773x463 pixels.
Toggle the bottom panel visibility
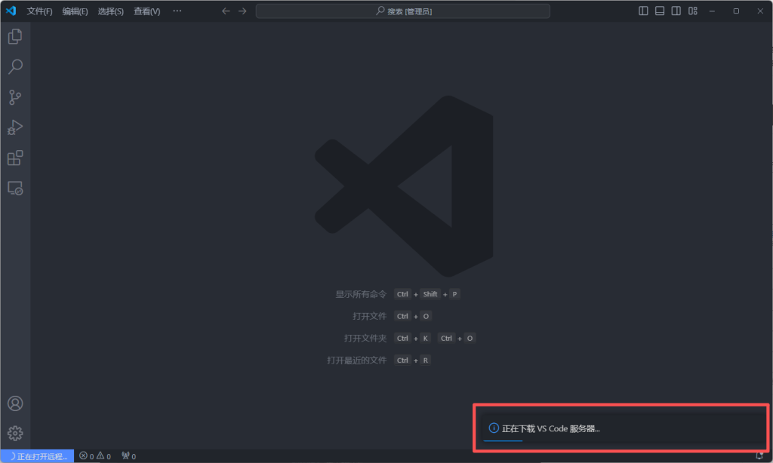[660, 11]
